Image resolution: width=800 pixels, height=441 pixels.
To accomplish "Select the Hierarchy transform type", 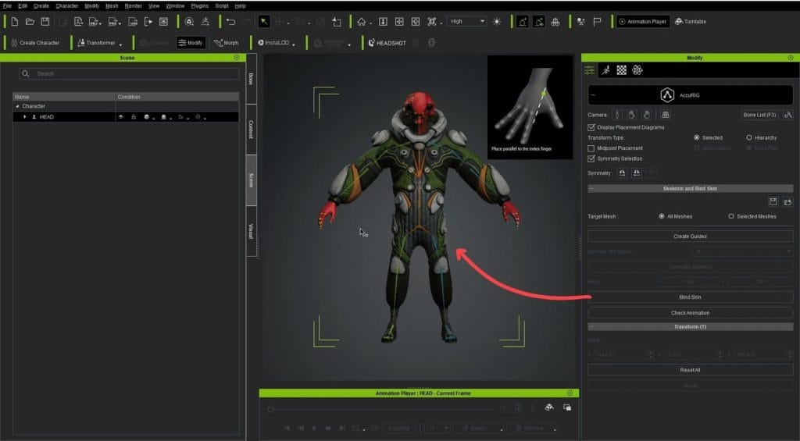I will [748, 137].
